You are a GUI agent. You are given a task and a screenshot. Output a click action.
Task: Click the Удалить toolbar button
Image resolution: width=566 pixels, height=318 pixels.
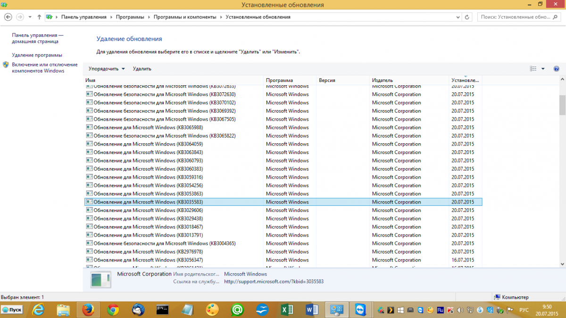click(x=142, y=69)
